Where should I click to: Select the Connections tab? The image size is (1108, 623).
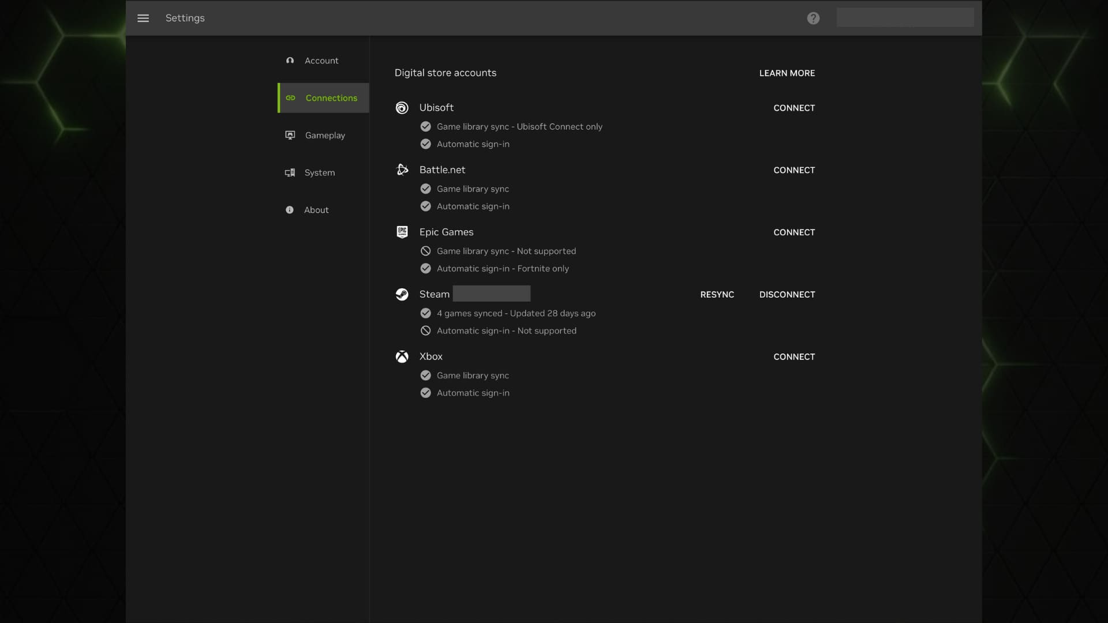click(x=331, y=98)
